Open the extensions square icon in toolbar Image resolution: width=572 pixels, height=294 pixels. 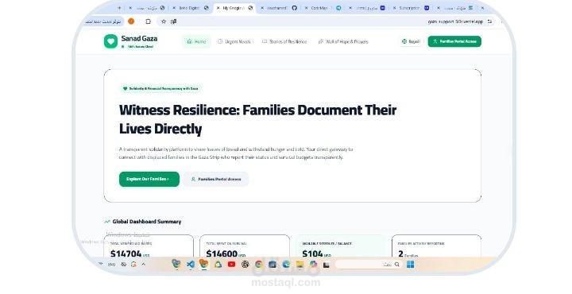[x=148, y=21]
